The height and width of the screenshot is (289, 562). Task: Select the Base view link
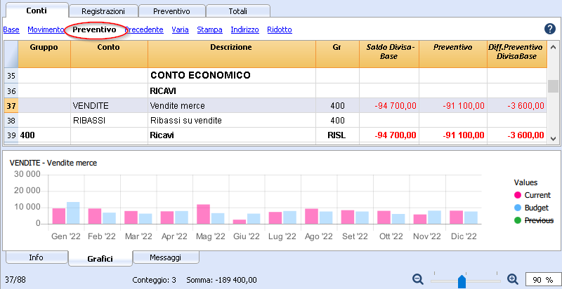click(11, 29)
